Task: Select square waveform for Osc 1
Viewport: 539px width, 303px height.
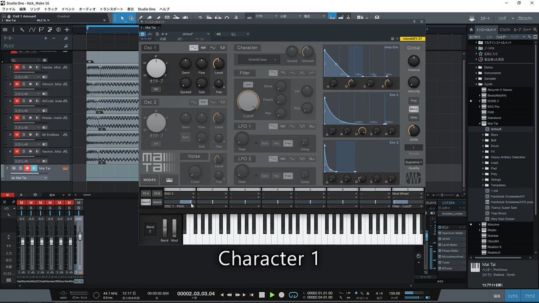Action: [x=223, y=48]
